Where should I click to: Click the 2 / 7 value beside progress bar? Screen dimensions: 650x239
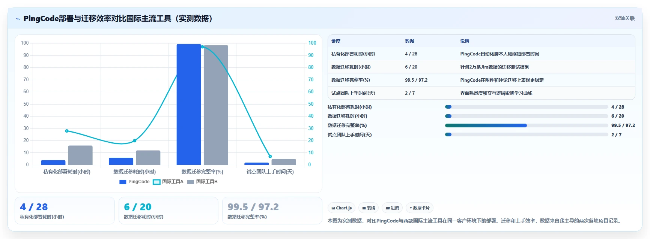tap(616, 135)
